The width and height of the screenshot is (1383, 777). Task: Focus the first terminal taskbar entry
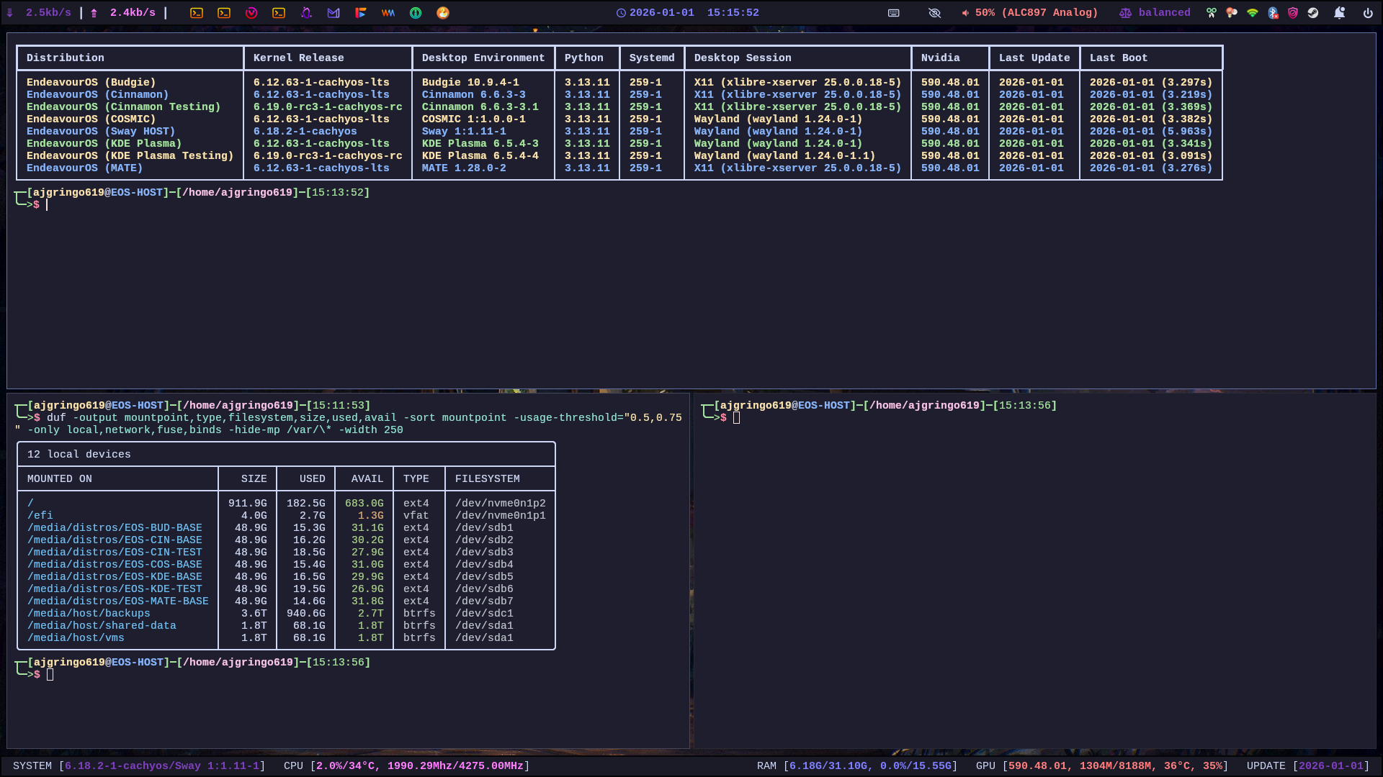pyautogui.click(x=197, y=13)
